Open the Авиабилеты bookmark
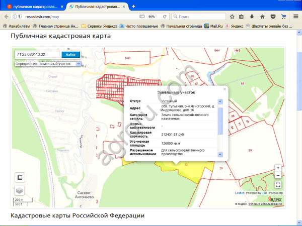The image size is (302, 226). (17, 26)
